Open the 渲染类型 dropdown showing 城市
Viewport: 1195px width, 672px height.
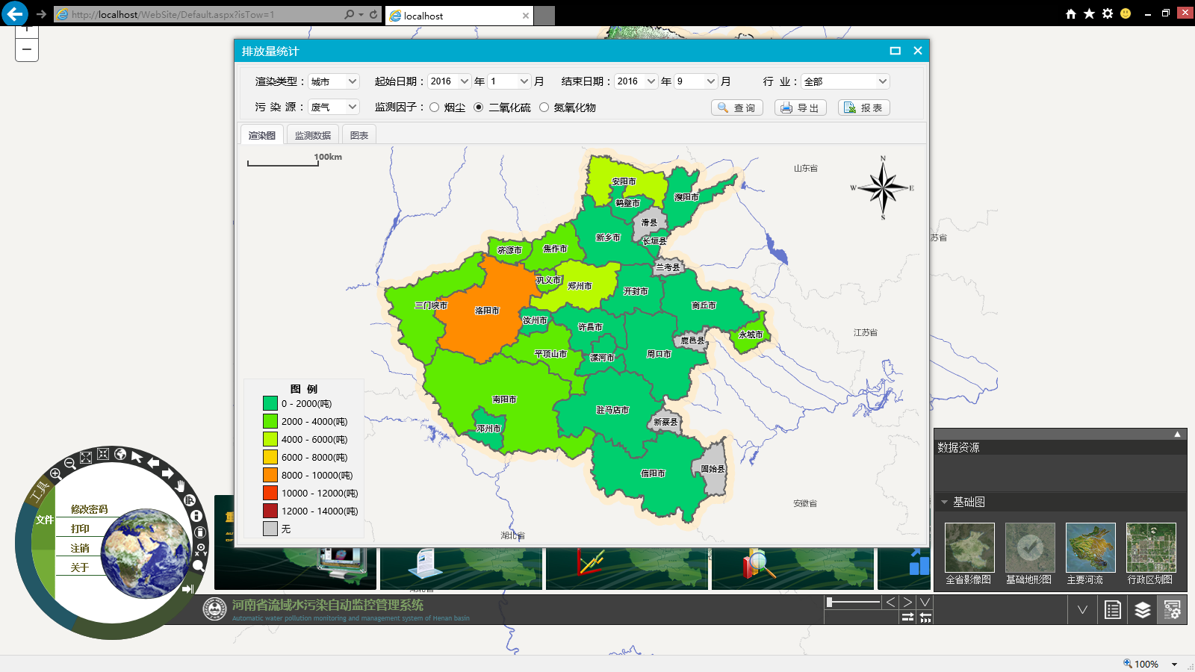334,81
